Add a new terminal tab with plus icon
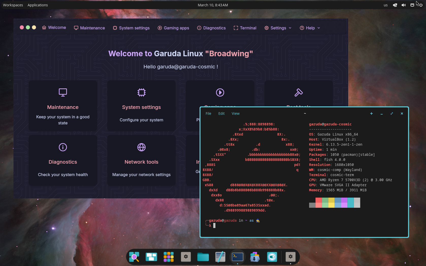Image resolution: width=426 pixels, height=266 pixels. [x=371, y=113]
